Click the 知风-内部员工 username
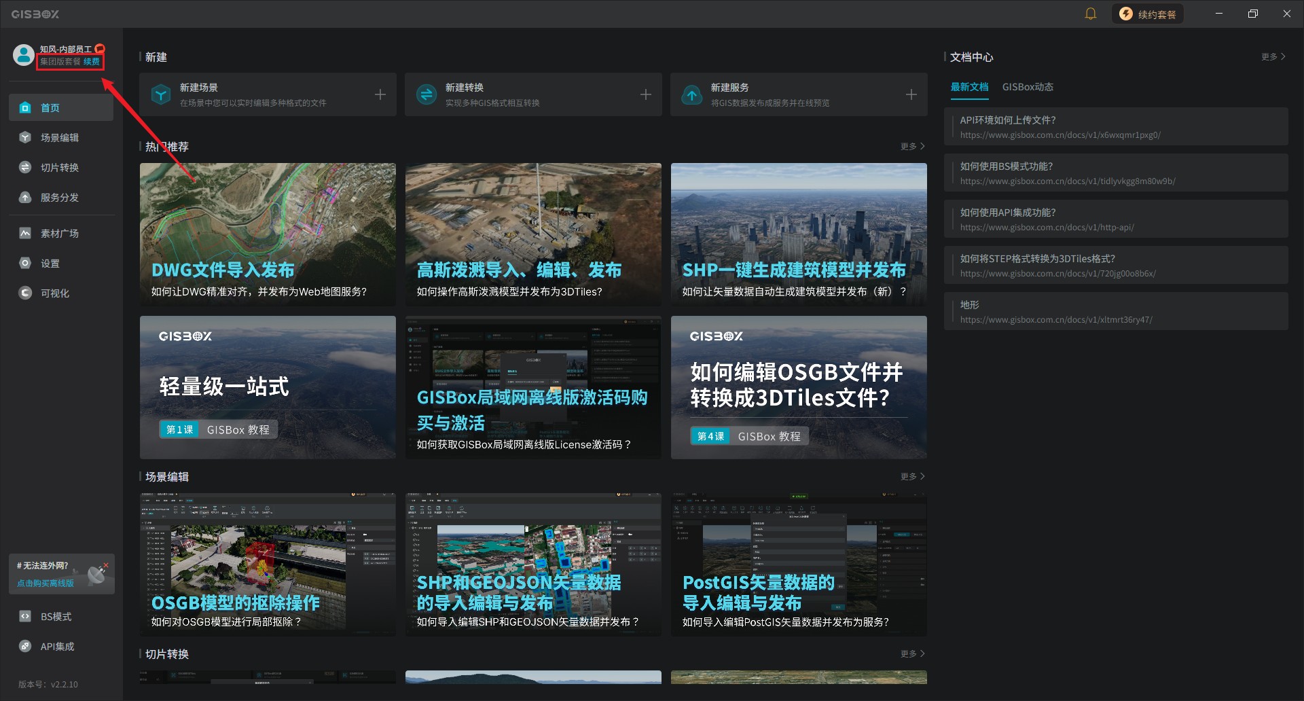The image size is (1304, 701). click(x=65, y=49)
